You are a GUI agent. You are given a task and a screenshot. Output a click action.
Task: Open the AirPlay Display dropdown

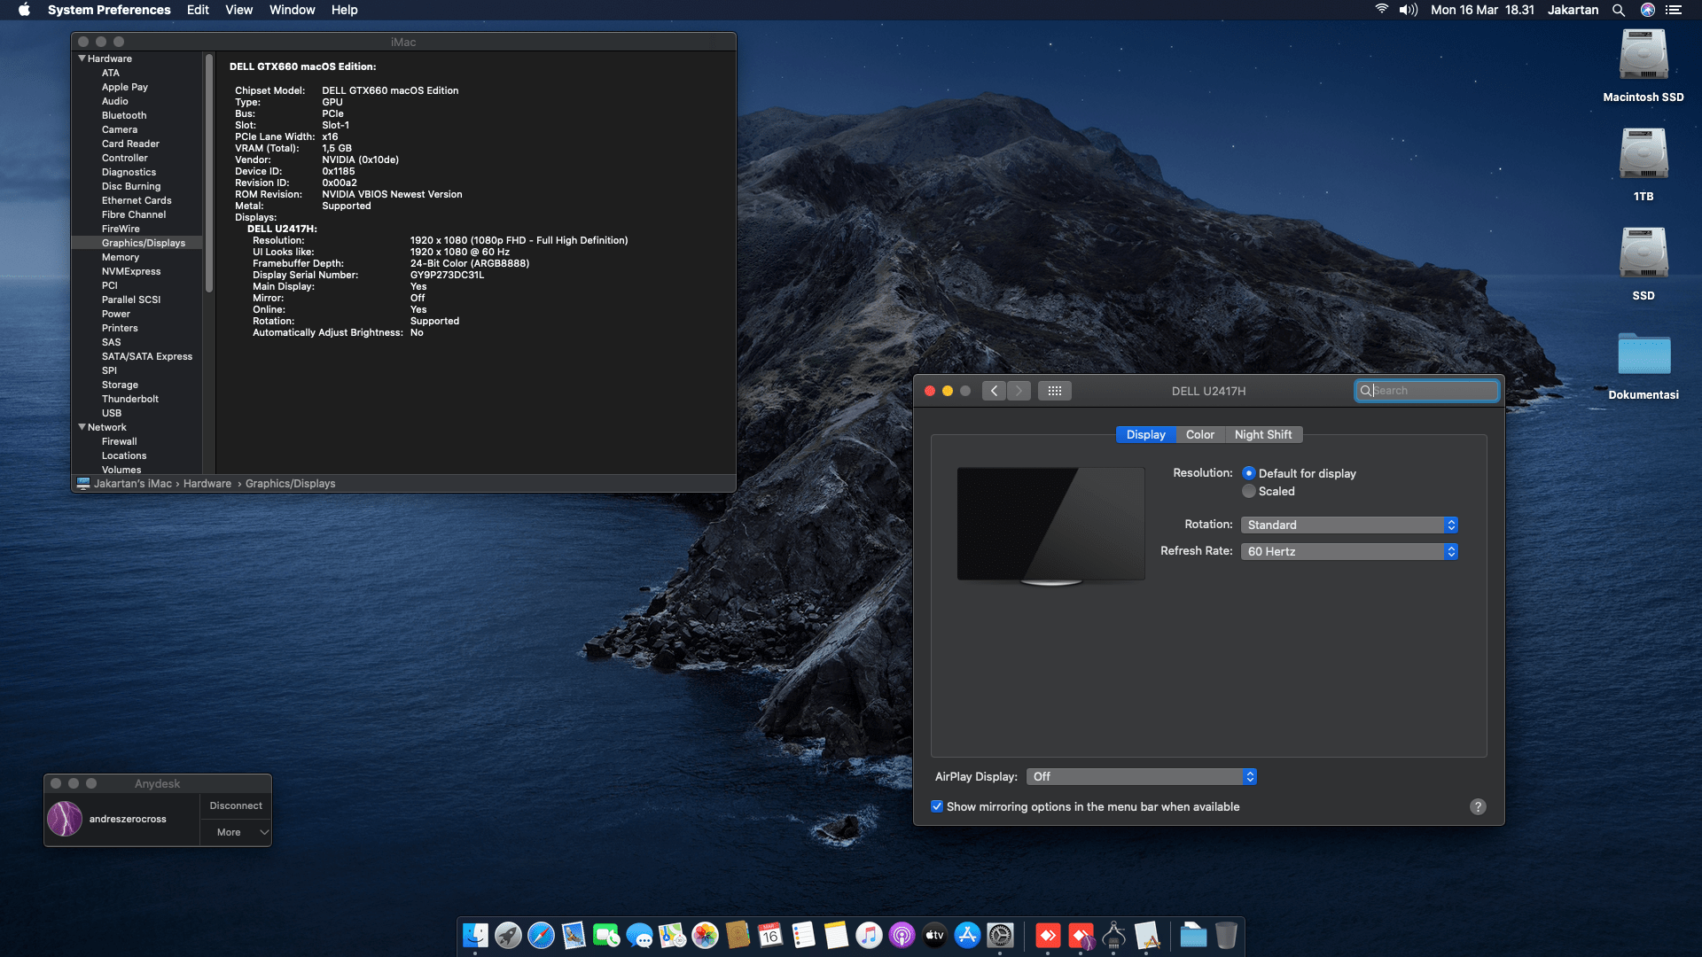[1142, 776]
